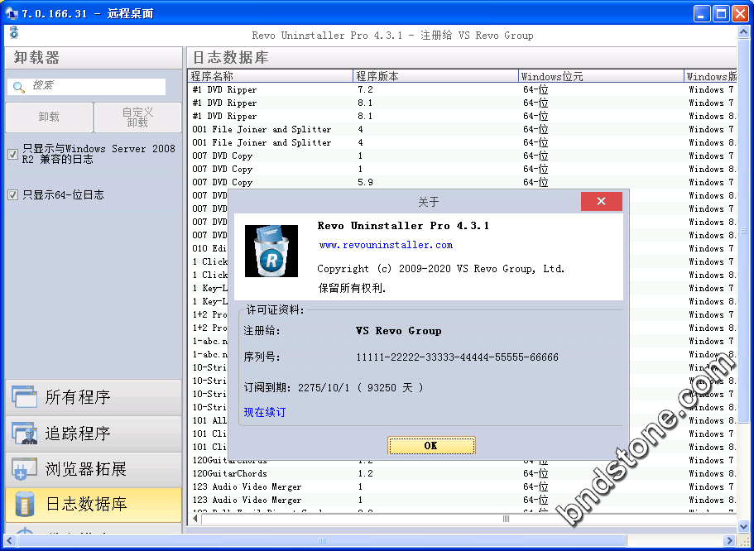Click the 现在续订 renew now link
754x551 pixels.
[x=264, y=412]
